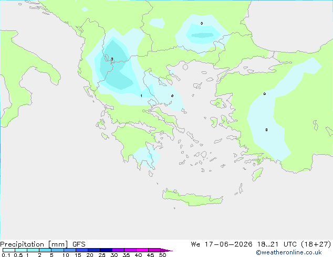Click the "0.1" label under the legend scale

[6, 255]
